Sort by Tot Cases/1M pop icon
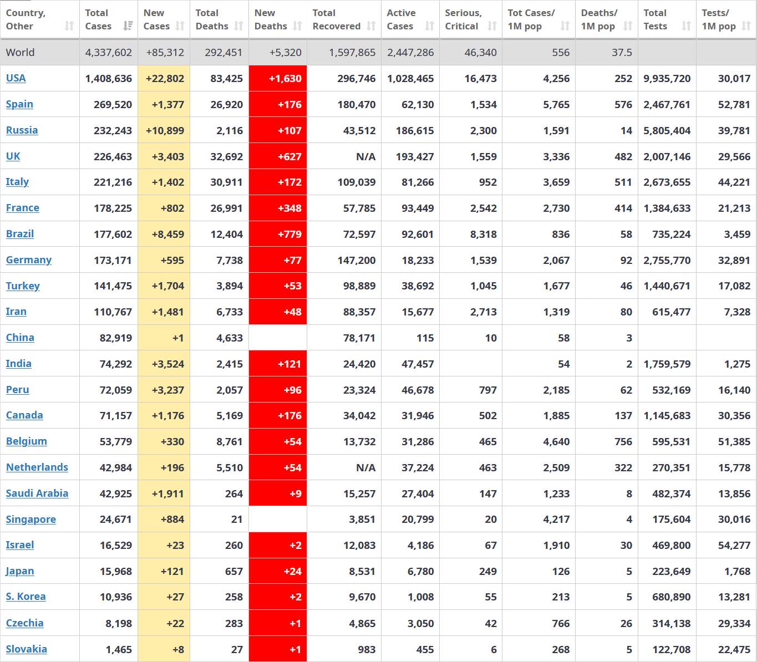Screen dimensions: 757x662 click(565, 26)
